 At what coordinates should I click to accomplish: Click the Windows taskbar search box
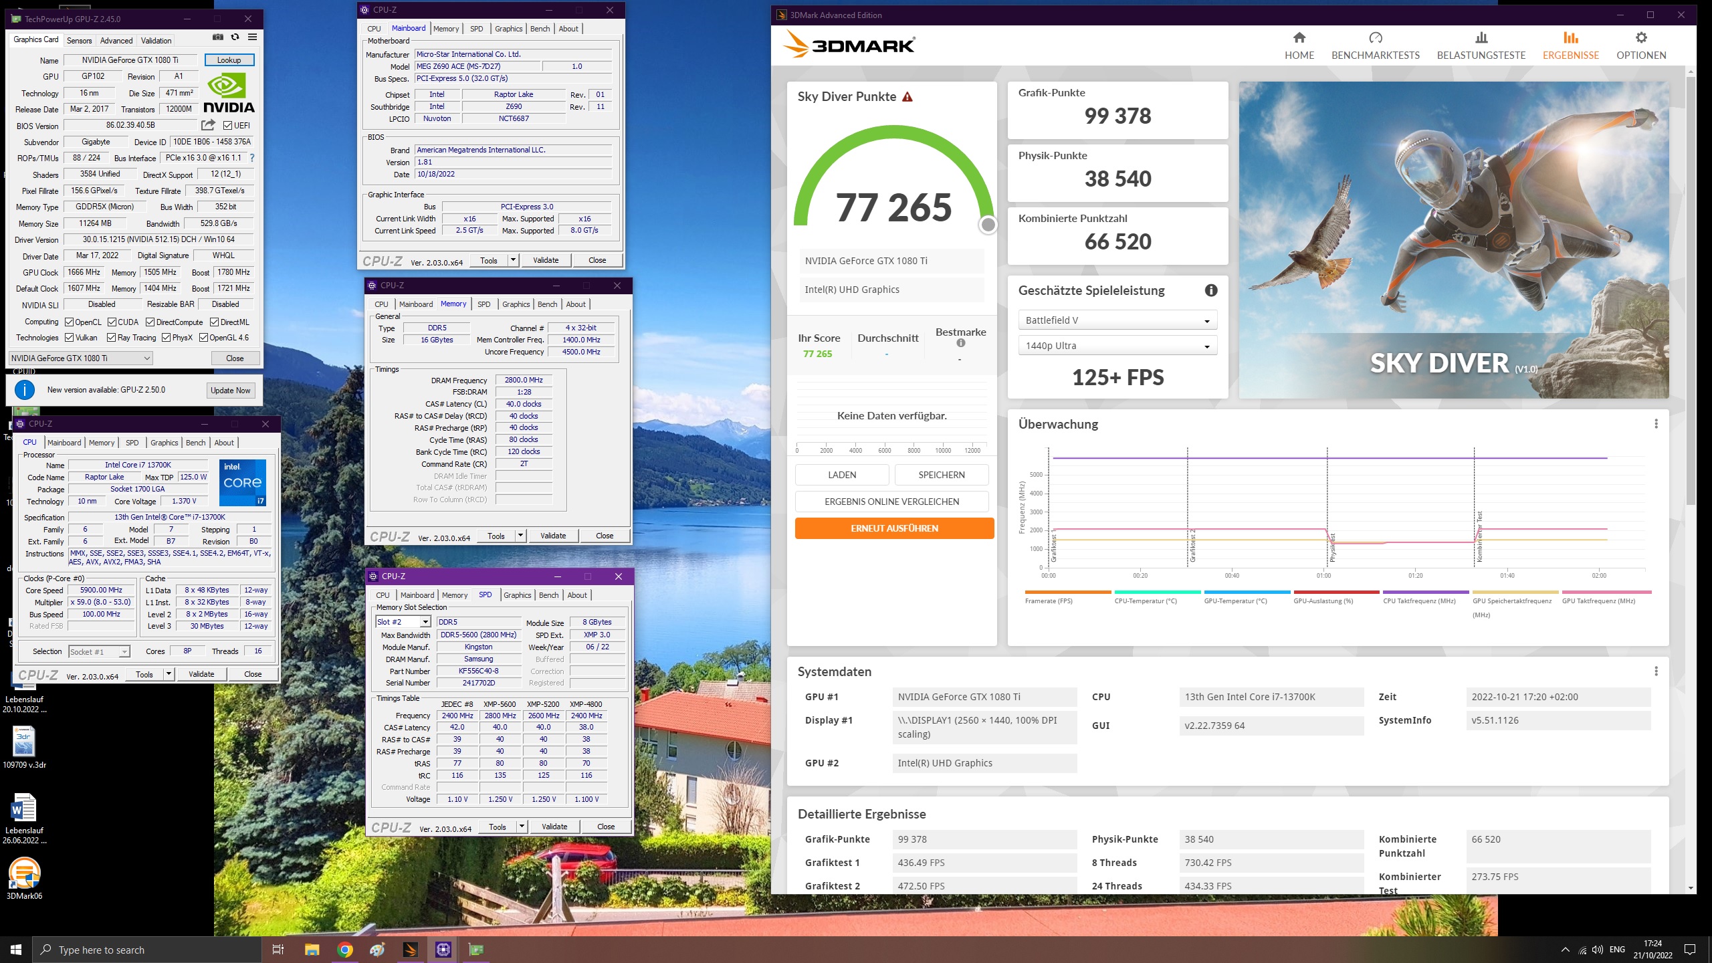[146, 950]
